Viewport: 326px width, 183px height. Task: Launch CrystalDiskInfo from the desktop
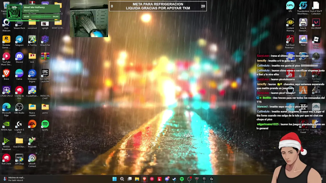(x=32, y=92)
